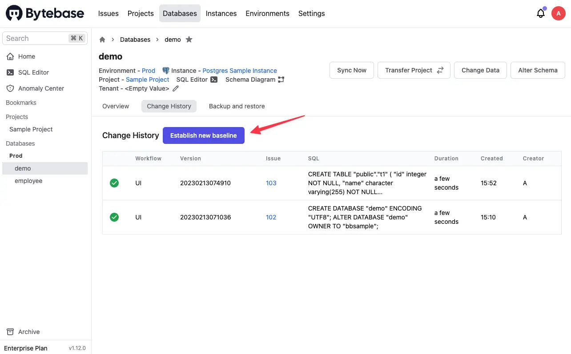Expand Sample Project under Projects
The image size is (571, 354).
pyautogui.click(x=30, y=129)
